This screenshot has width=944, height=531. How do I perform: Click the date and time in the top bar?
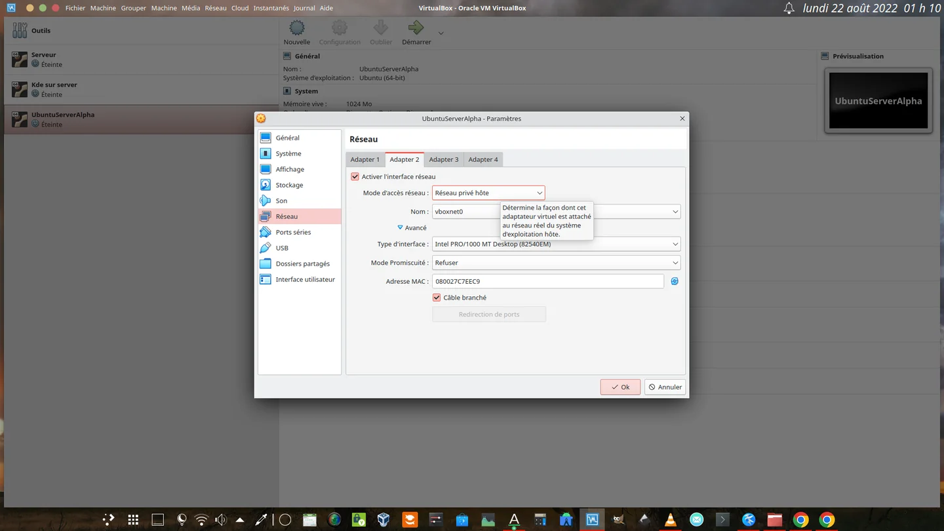pyautogui.click(x=872, y=9)
